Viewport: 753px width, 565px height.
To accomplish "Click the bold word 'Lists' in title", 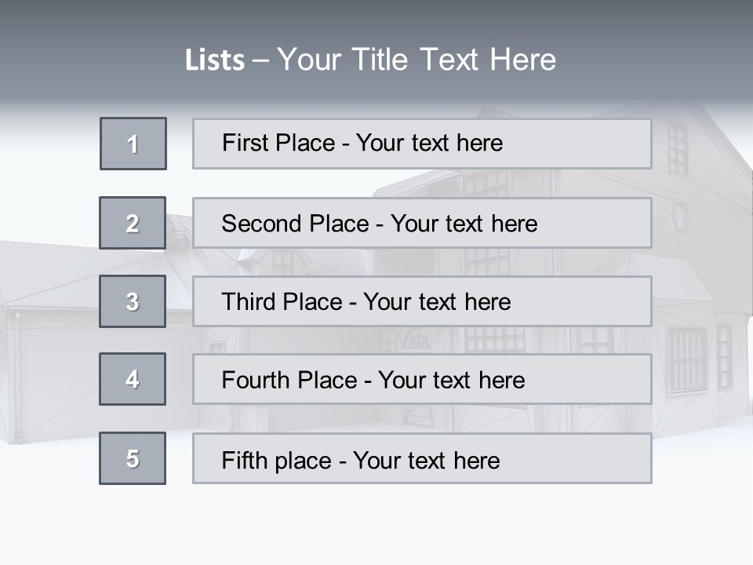I will pyautogui.click(x=214, y=60).
